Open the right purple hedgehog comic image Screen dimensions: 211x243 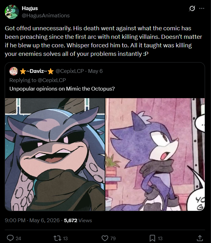[155, 154]
